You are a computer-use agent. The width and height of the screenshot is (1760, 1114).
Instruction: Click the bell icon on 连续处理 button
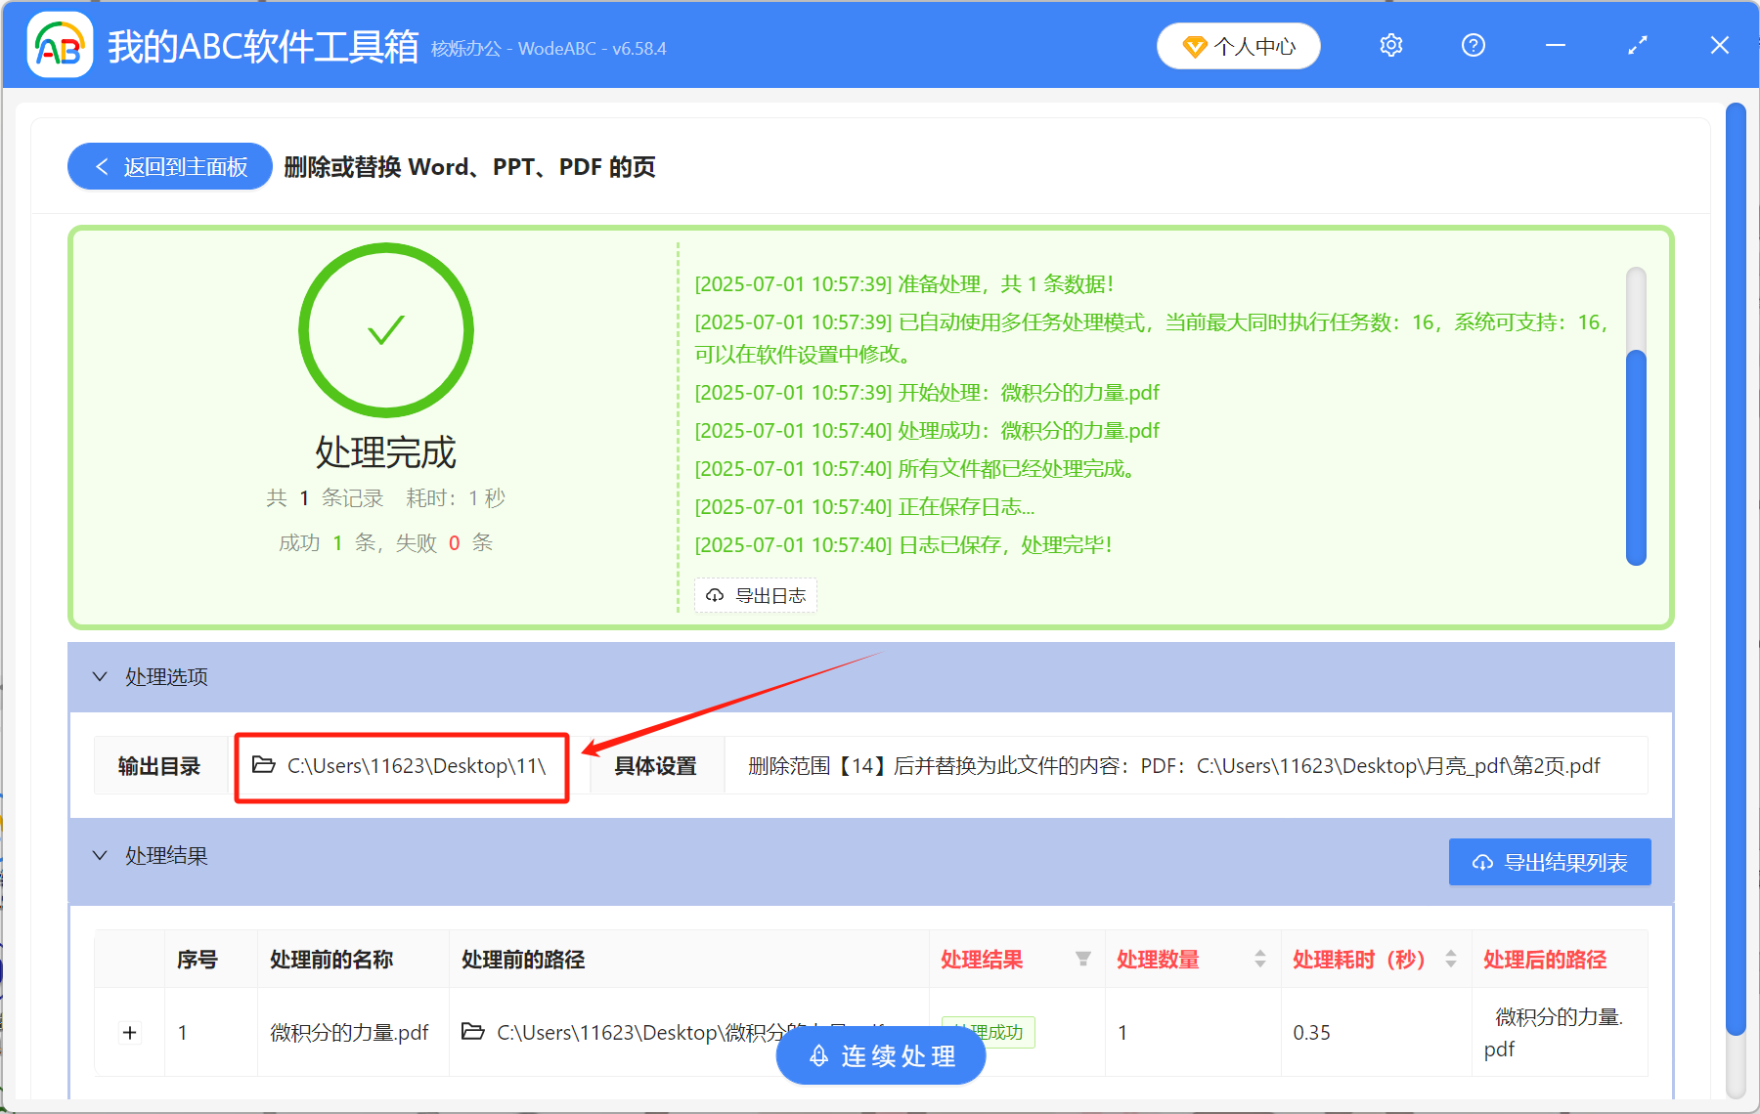[x=817, y=1055]
